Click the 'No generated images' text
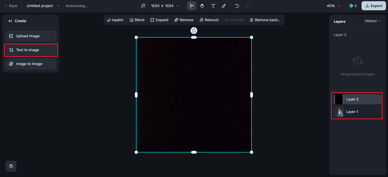The height and width of the screenshot is (177, 388). (x=357, y=74)
